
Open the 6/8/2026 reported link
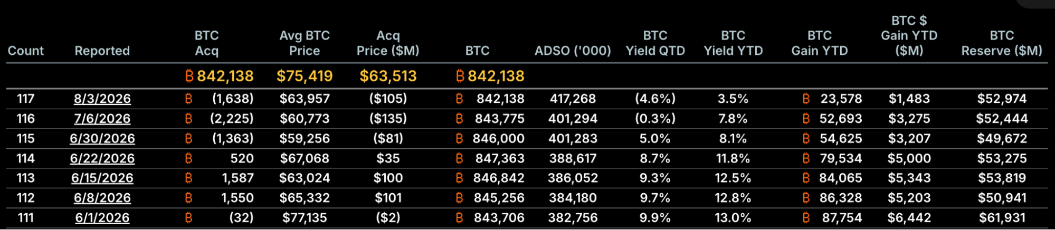pos(102,198)
